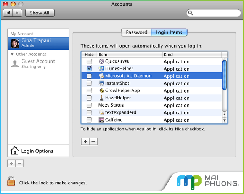
Task: Click 'Click the lock to make changes' text
Action: (x=53, y=183)
